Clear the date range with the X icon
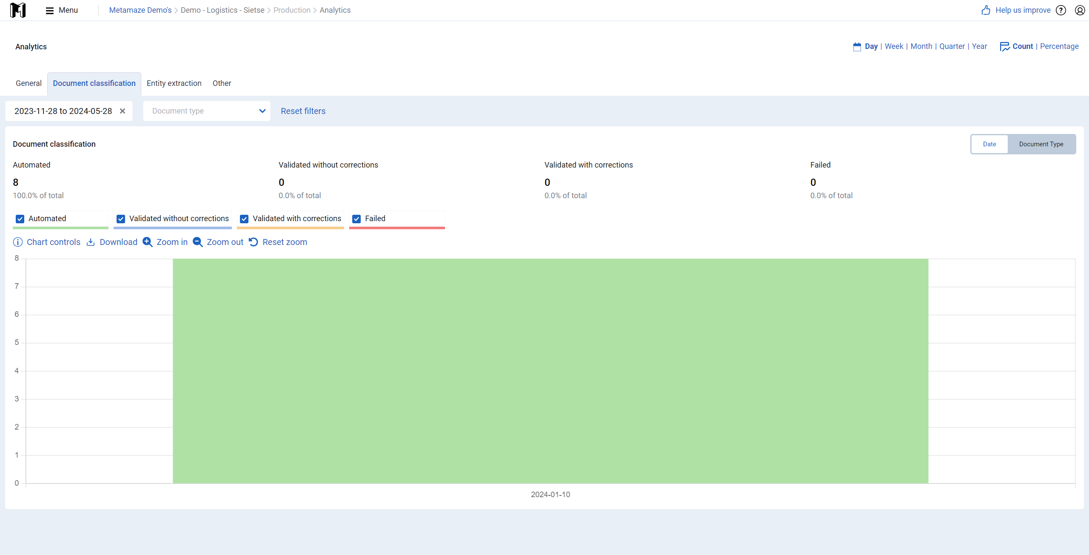This screenshot has width=1089, height=555. pyautogui.click(x=123, y=111)
